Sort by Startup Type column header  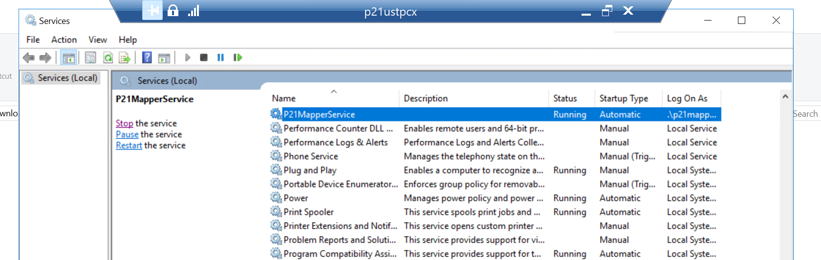coord(624,98)
